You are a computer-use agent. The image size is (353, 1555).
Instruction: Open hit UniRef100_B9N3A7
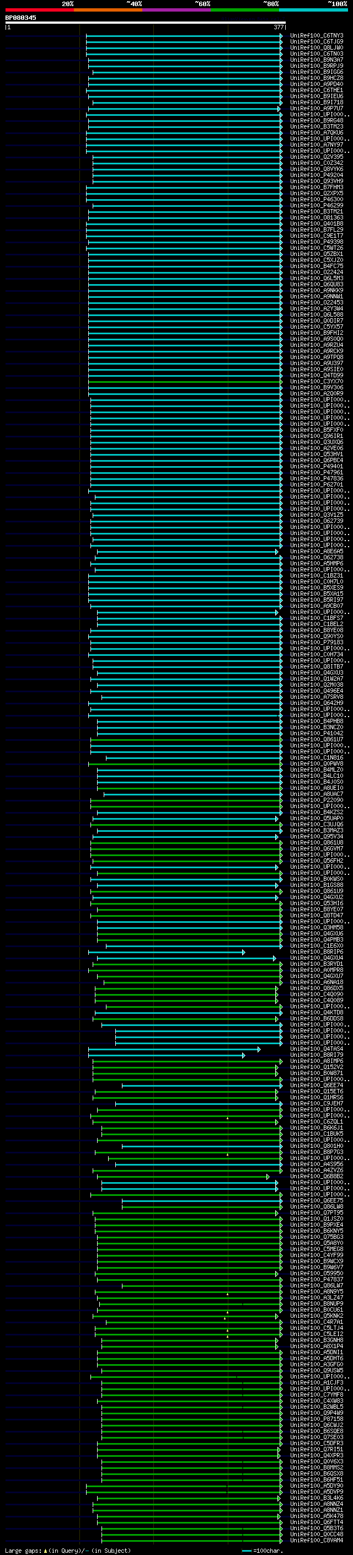pyautogui.click(x=317, y=60)
